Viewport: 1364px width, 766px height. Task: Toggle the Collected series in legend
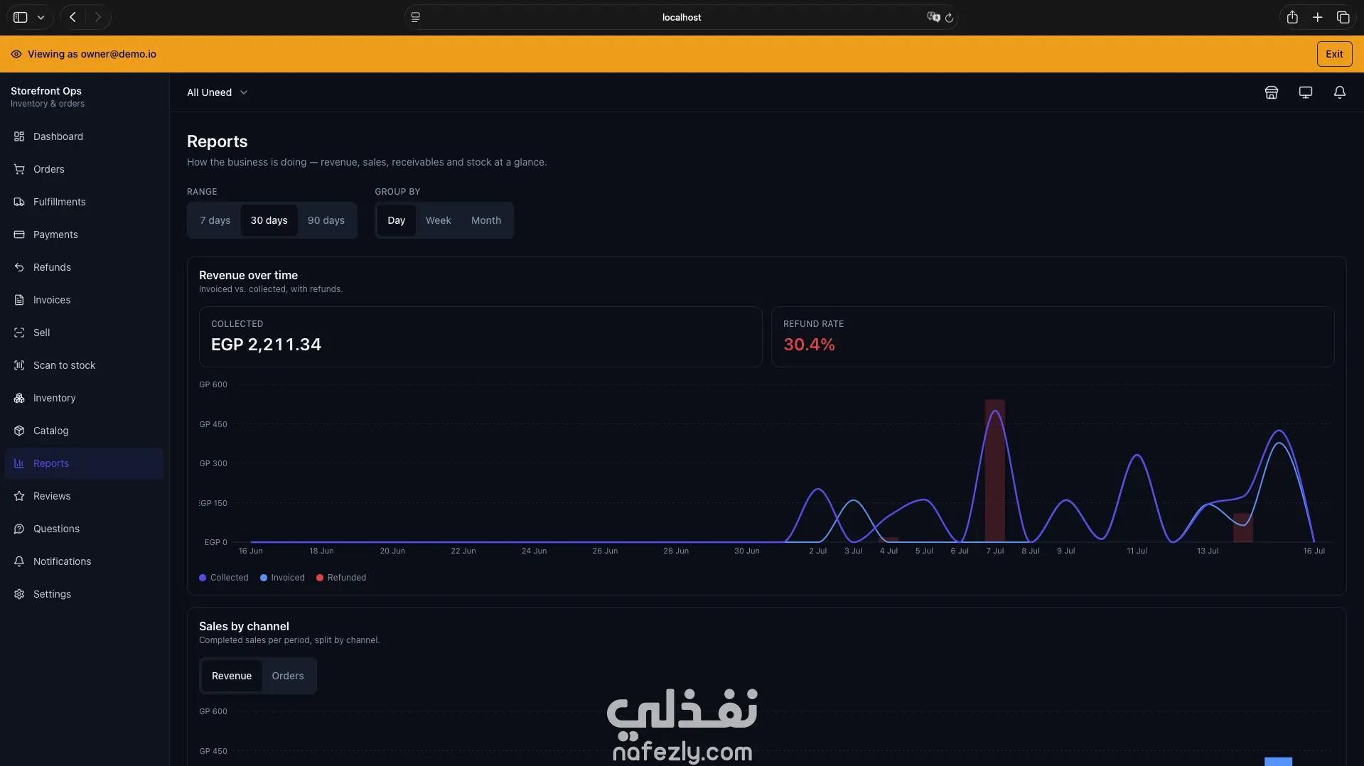pos(224,578)
